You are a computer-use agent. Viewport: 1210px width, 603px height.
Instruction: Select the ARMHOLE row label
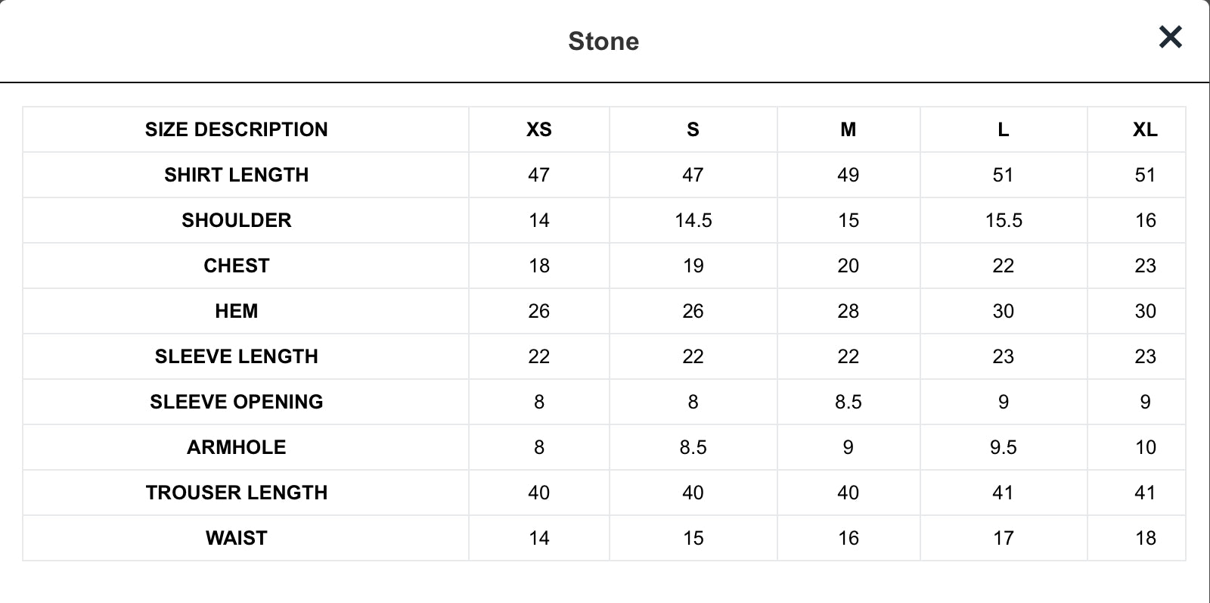pos(237,447)
